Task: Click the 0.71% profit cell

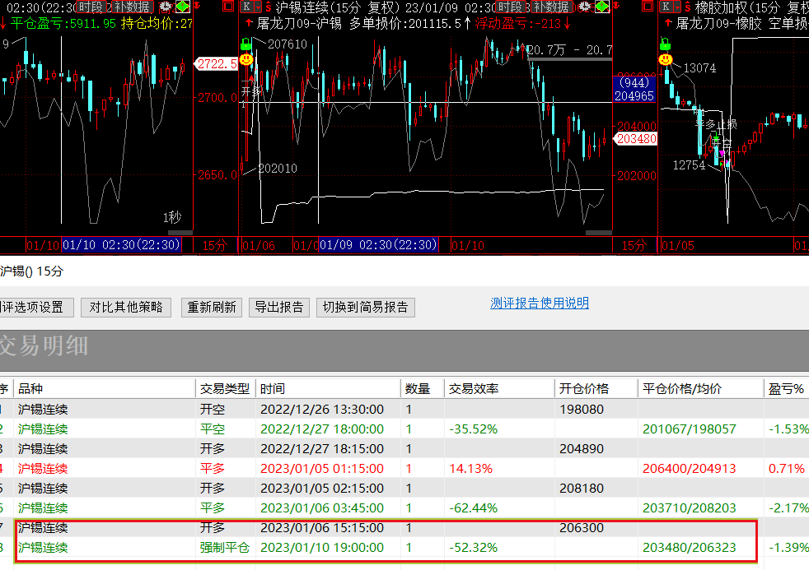Action: pos(786,469)
